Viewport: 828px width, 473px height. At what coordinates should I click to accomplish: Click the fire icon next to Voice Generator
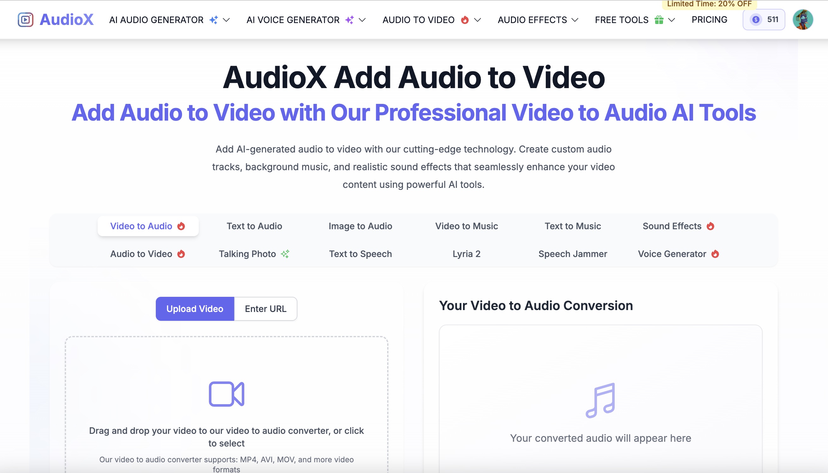point(715,254)
